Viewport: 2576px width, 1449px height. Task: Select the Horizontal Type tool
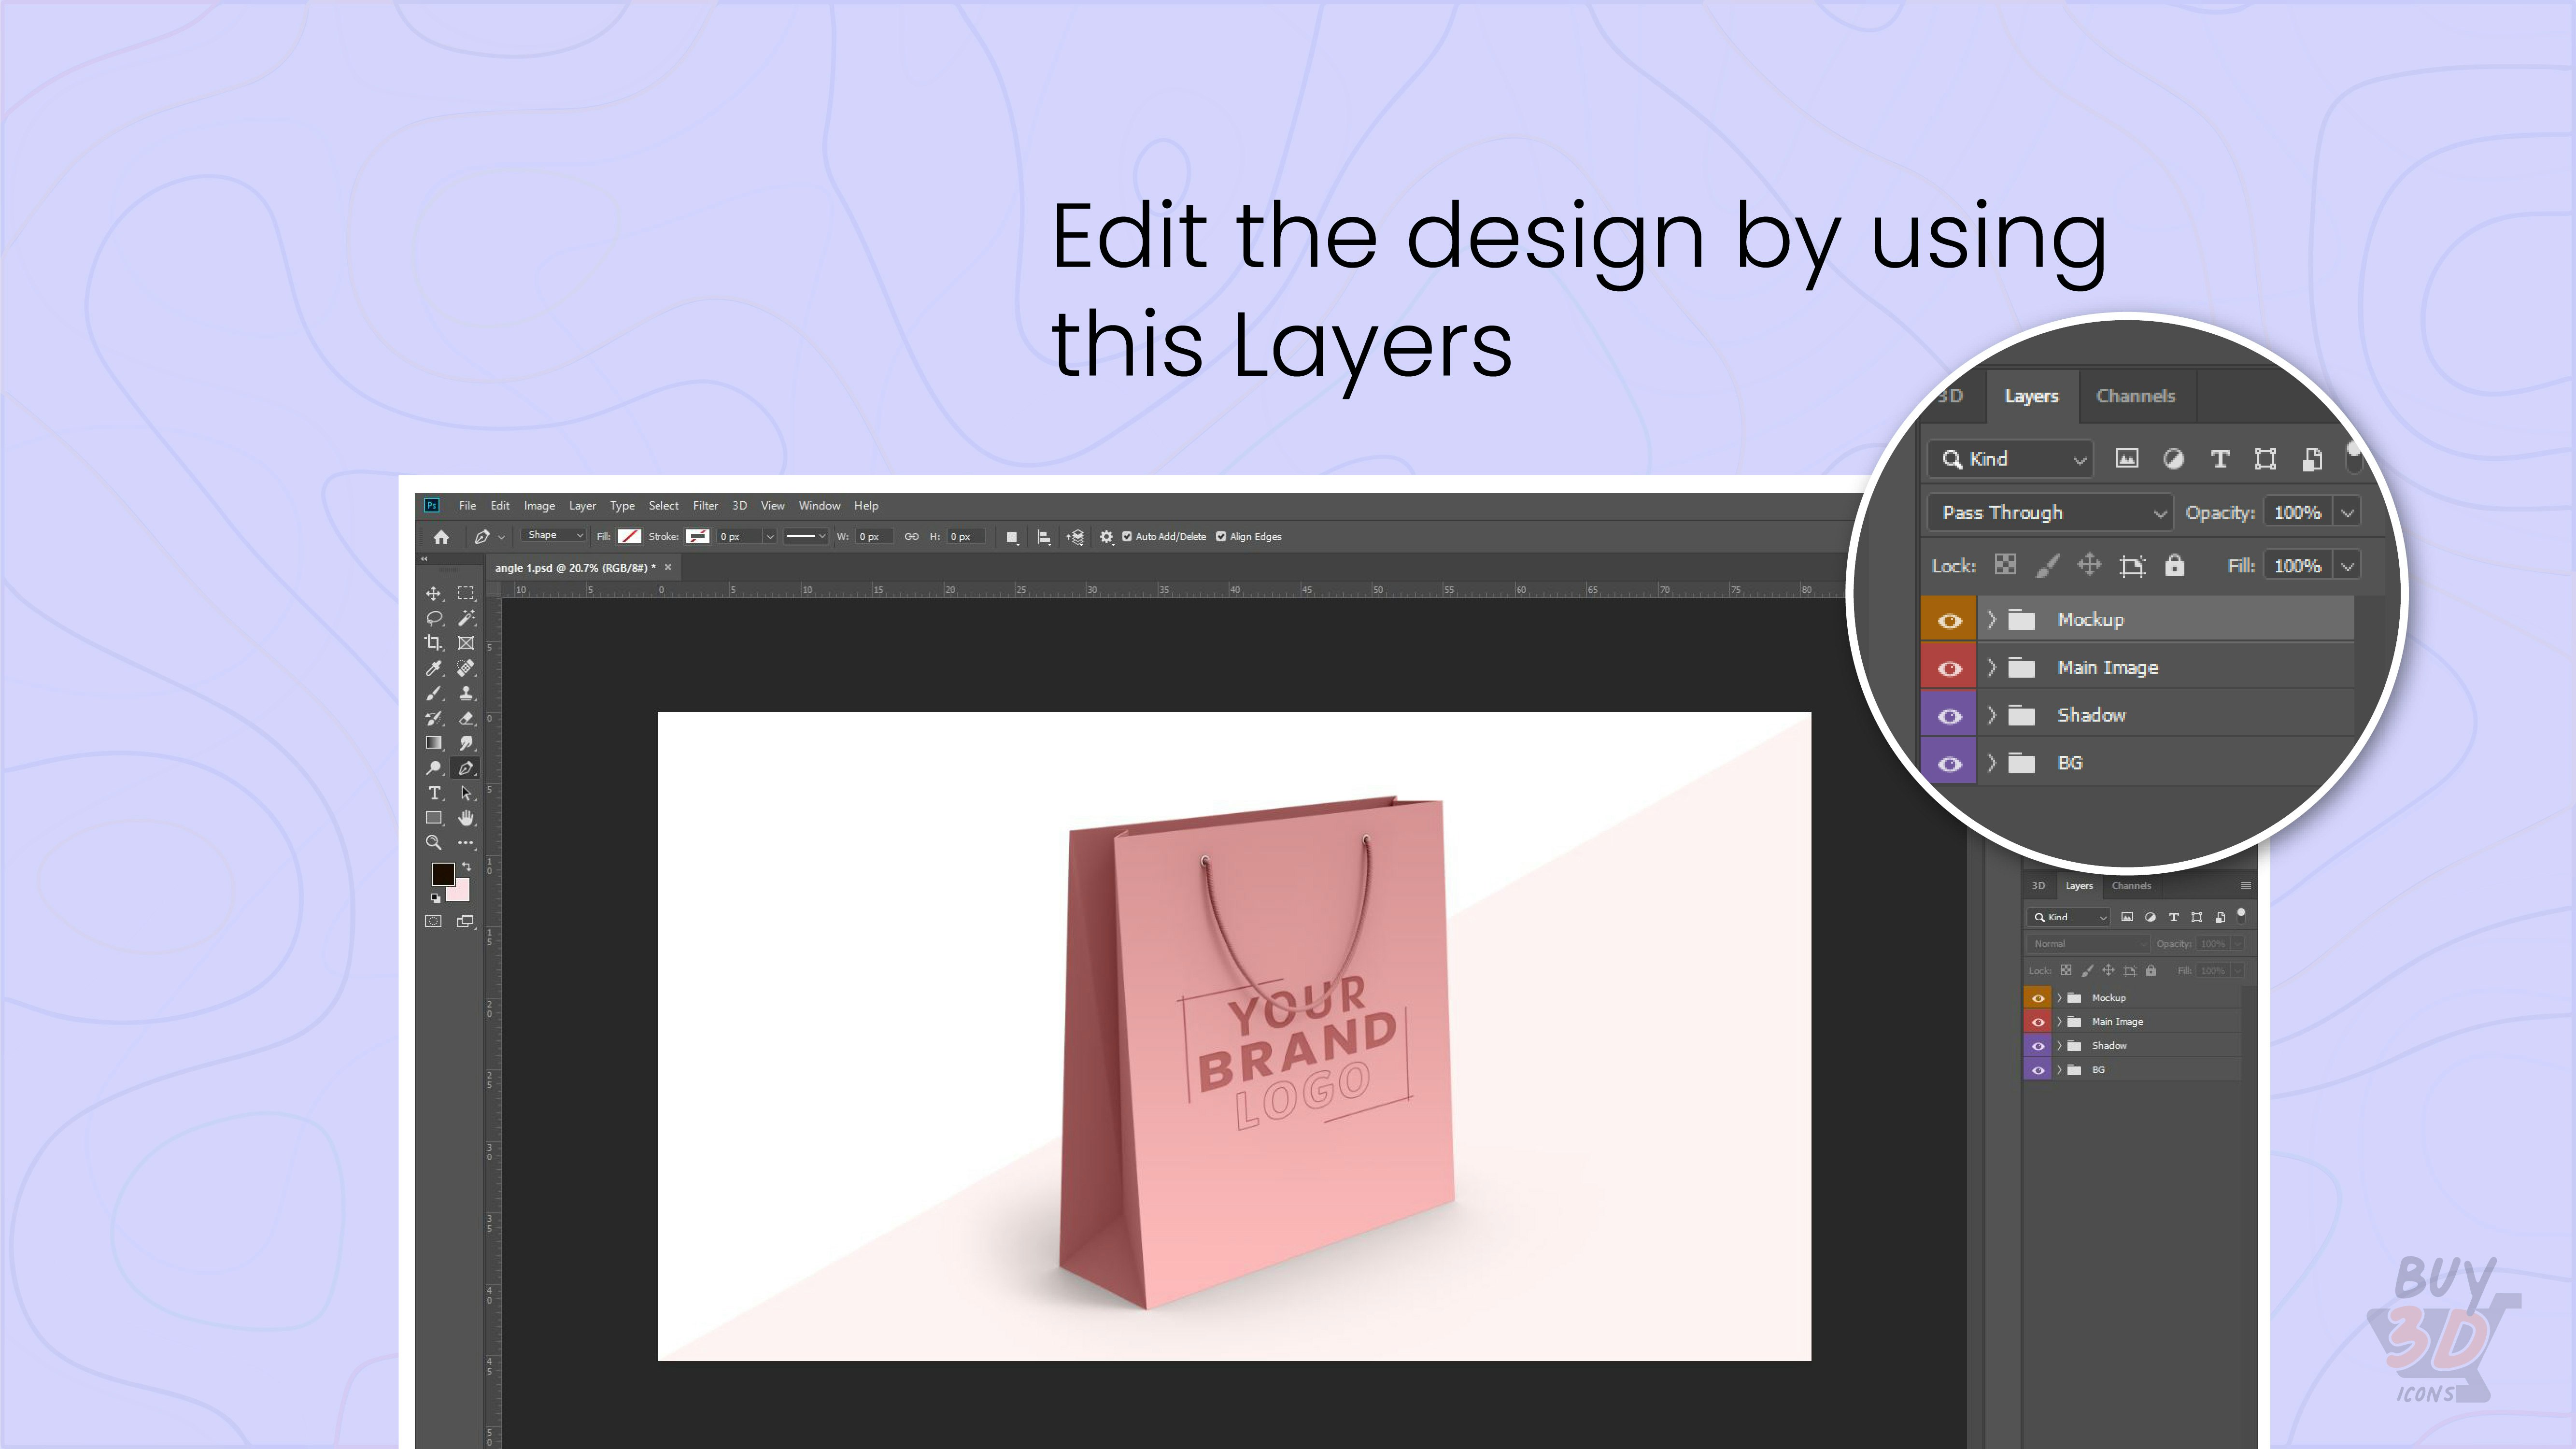[434, 793]
